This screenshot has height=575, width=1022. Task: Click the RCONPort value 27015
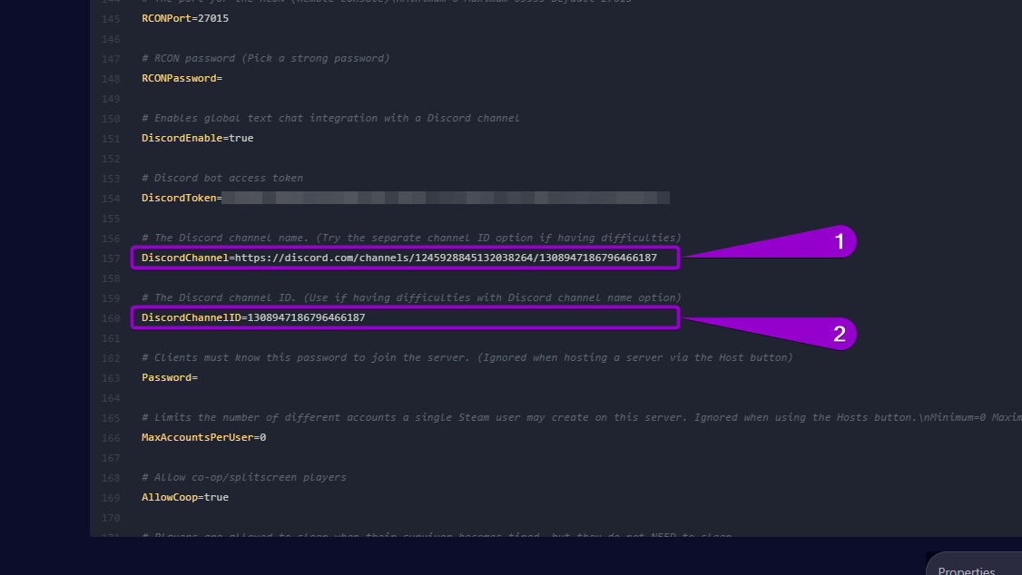coord(211,18)
